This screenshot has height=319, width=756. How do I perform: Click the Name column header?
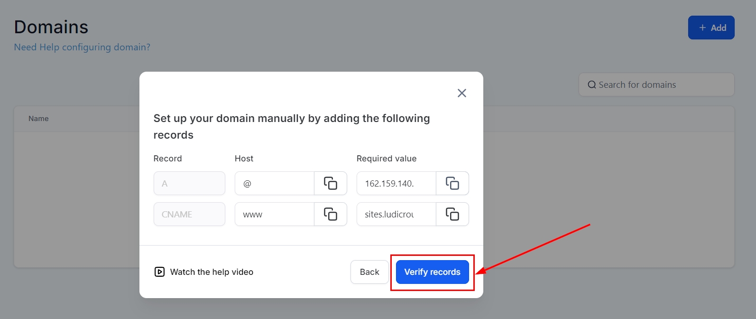[x=38, y=119]
